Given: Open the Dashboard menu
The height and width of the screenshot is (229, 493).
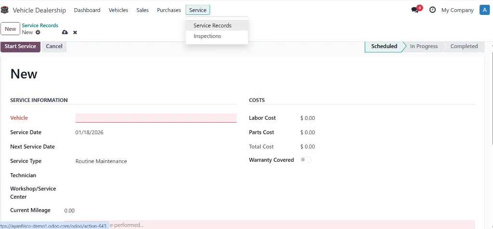Looking at the screenshot, I should click(x=87, y=10).
